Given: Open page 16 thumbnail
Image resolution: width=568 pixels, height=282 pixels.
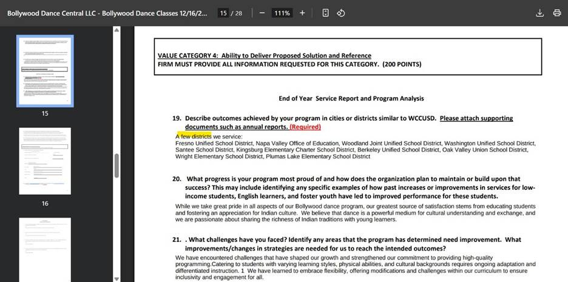Looking at the screenshot, I should [45, 161].
